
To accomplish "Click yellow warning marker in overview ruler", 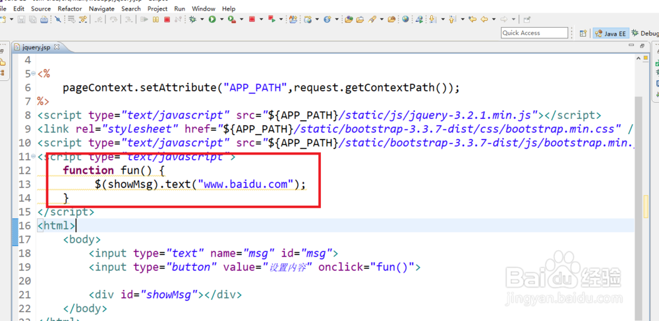I will tap(646, 206).
